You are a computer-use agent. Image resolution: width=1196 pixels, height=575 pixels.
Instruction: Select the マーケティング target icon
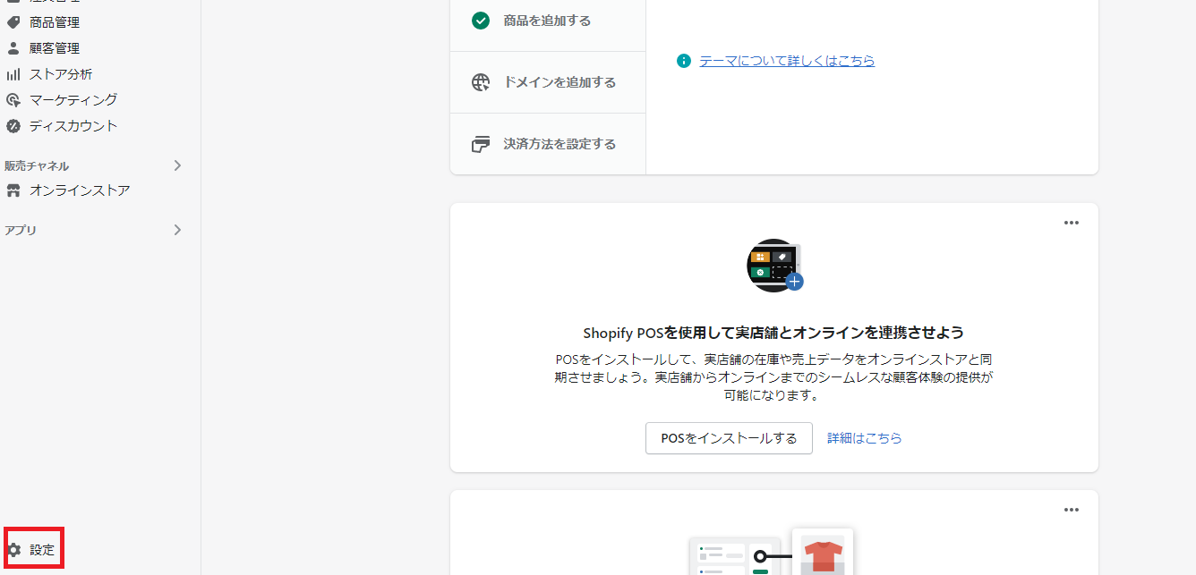click(13, 100)
